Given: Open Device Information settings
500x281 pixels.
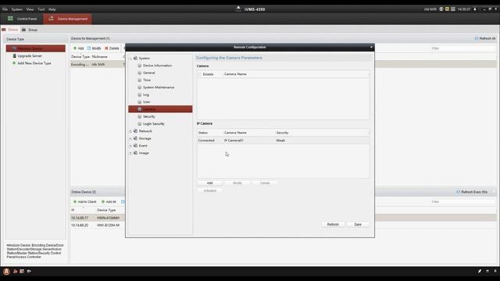Looking at the screenshot, I should tap(157, 66).
